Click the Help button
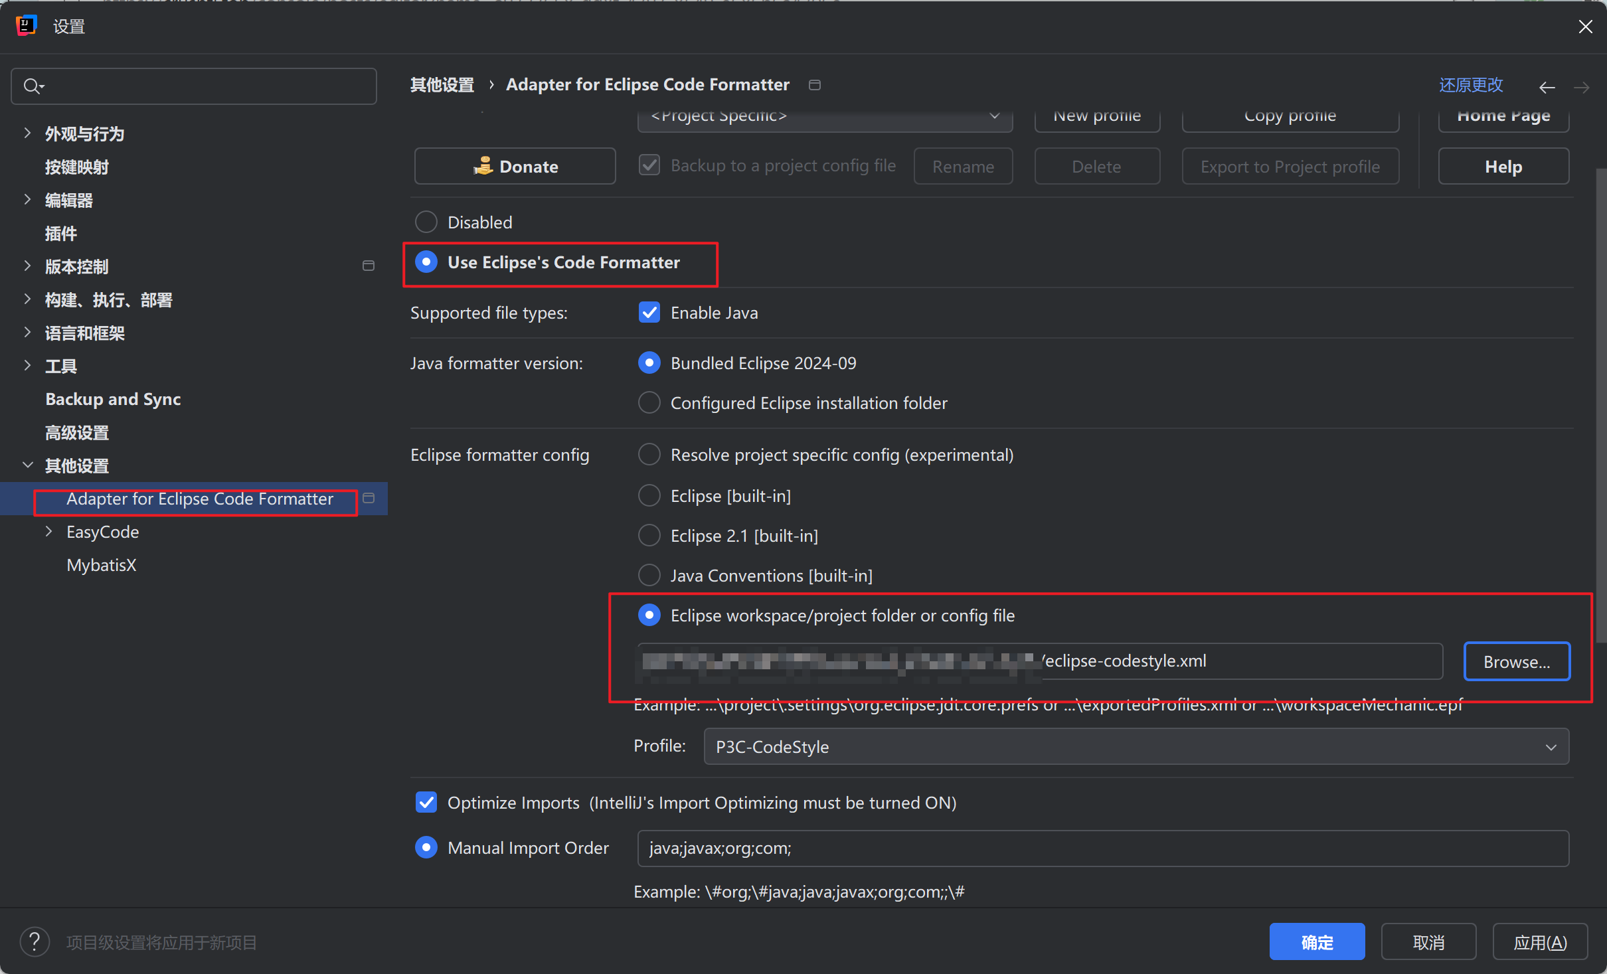Image resolution: width=1607 pixels, height=974 pixels. (1503, 166)
